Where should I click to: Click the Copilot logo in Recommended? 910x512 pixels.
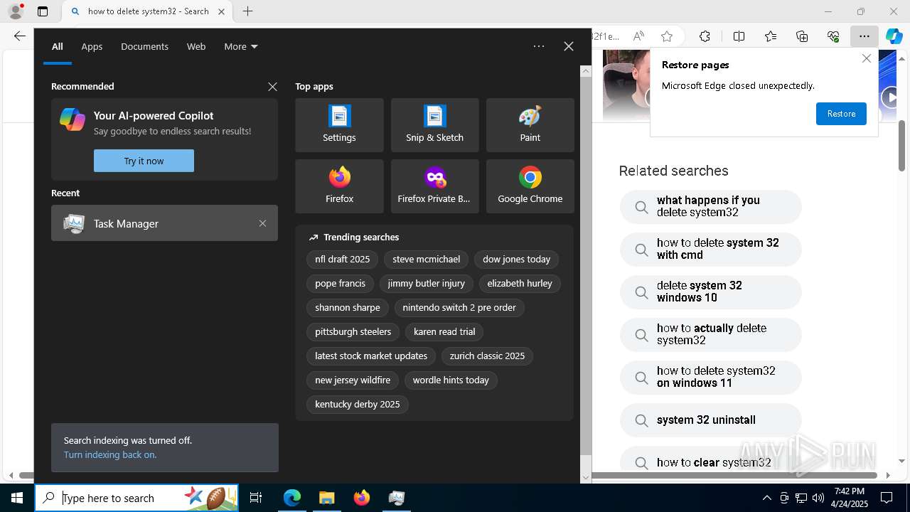click(73, 119)
